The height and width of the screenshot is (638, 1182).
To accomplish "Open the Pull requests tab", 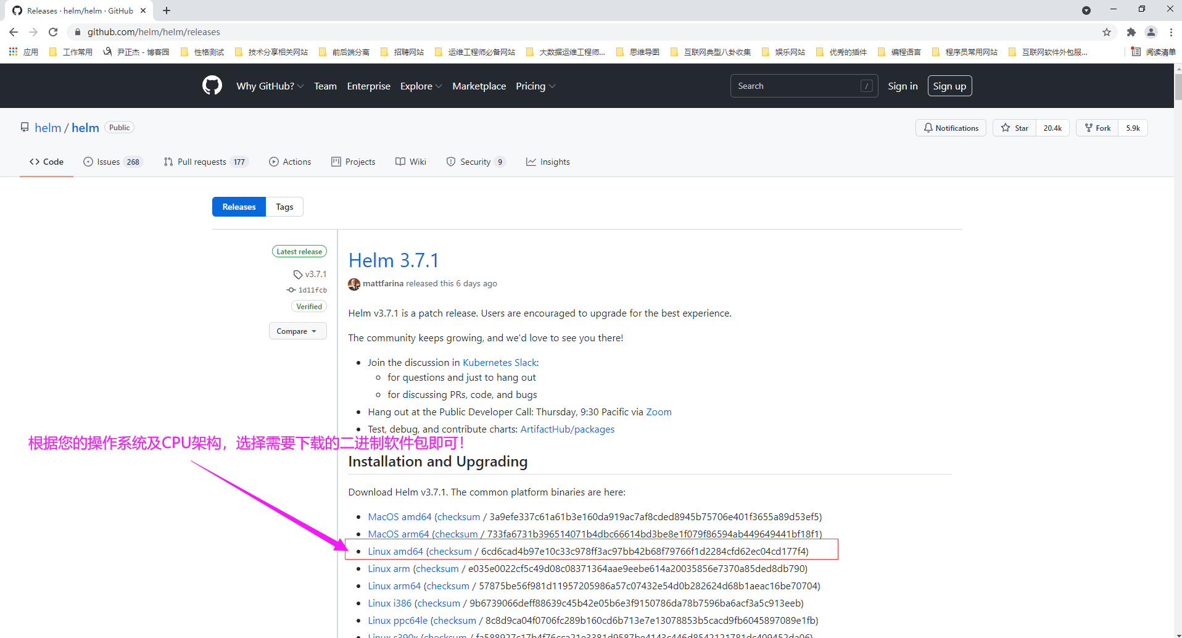I will tap(205, 162).
